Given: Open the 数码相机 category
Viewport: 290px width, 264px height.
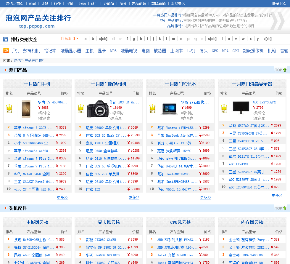Looking at the screenshot, I should (x=31, y=51).
